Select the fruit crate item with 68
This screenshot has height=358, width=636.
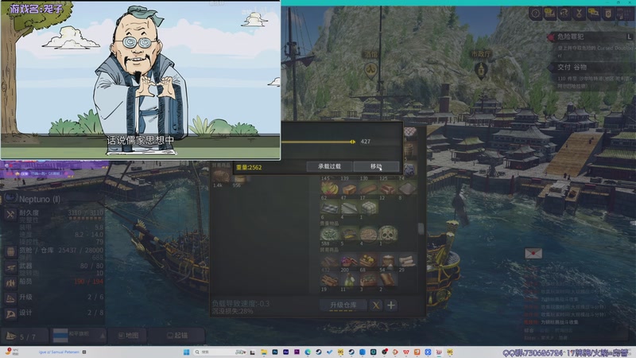click(369, 261)
